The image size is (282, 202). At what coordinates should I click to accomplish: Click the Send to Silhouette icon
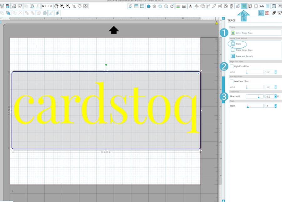coord(20,6)
